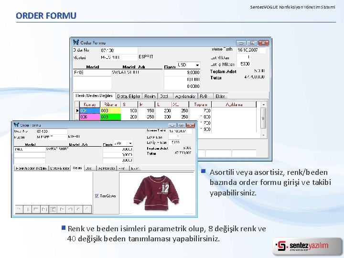Click the Toplam value 1 000
The width and height of the screenshot is (344, 258).
[200, 117]
